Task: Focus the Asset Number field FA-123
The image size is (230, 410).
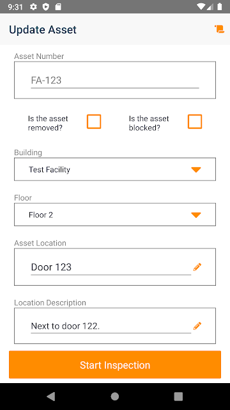Action: (115, 80)
